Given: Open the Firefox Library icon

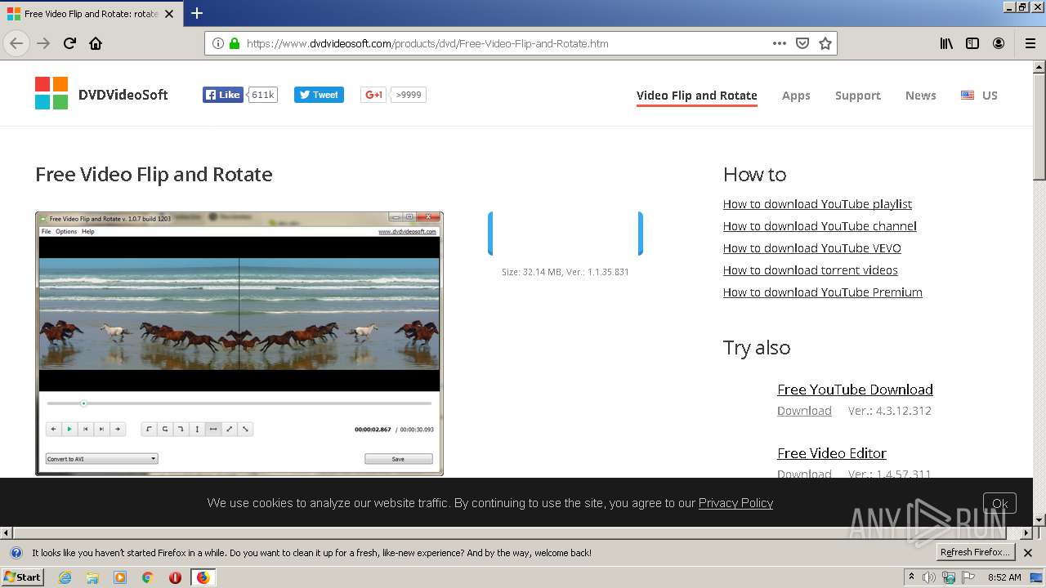Looking at the screenshot, I should [x=946, y=43].
